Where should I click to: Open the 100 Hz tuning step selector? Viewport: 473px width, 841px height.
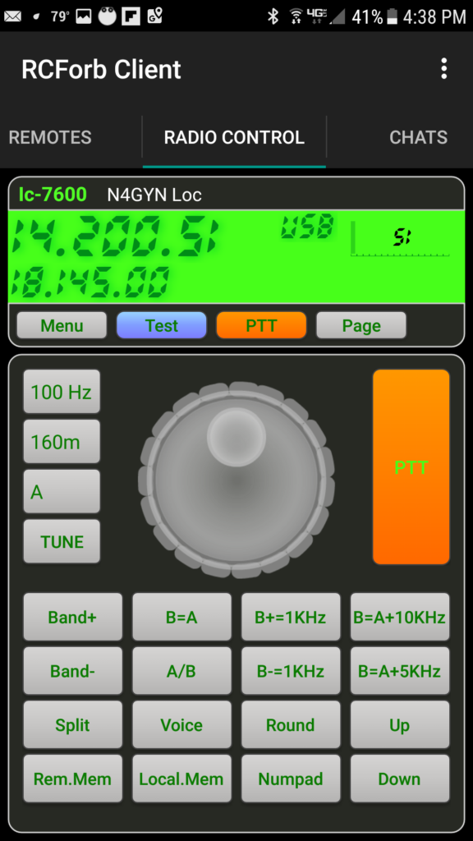click(x=62, y=392)
